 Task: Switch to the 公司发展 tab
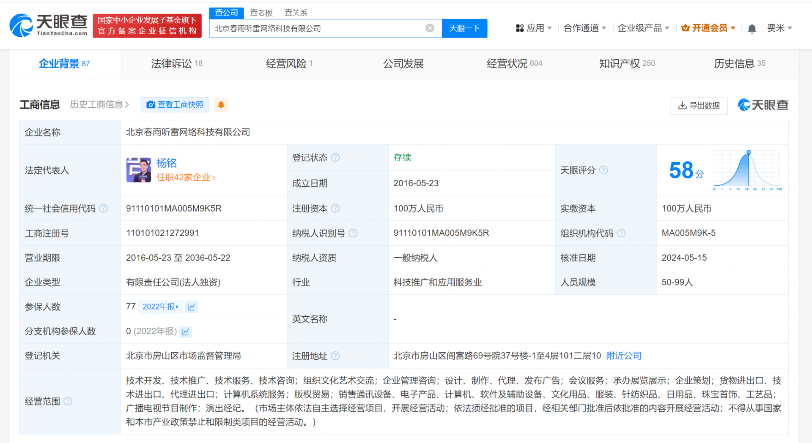point(403,64)
